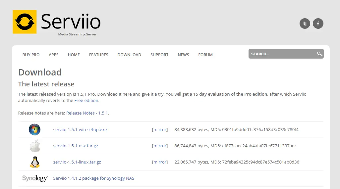Open the FEATURES menu item
The image size is (340, 189).
tap(99, 55)
